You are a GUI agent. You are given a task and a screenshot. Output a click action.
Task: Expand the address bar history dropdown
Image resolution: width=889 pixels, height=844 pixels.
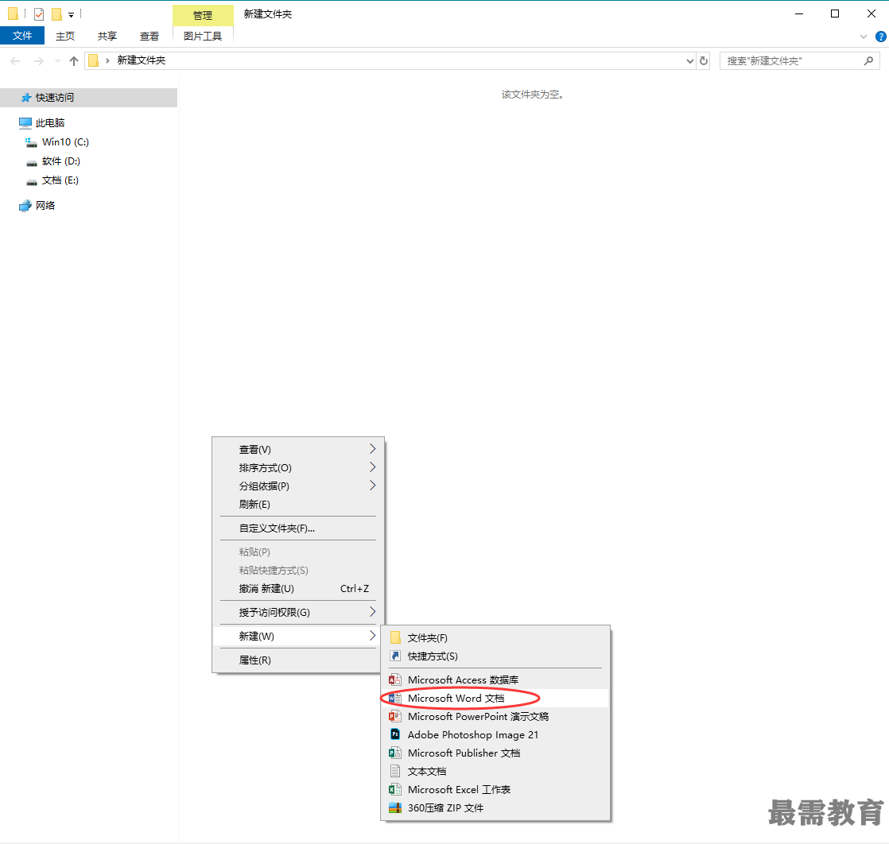[x=690, y=60]
